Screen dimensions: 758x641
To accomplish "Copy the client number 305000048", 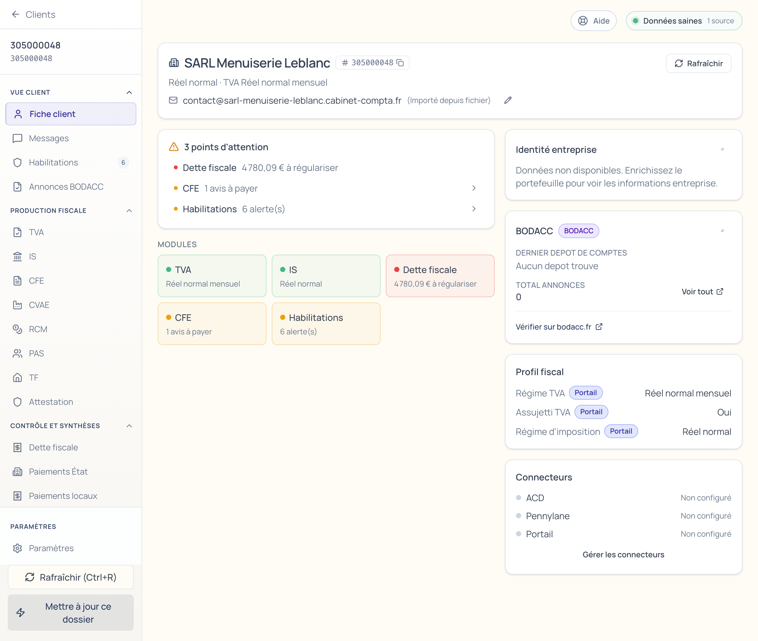I will point(400,62).
